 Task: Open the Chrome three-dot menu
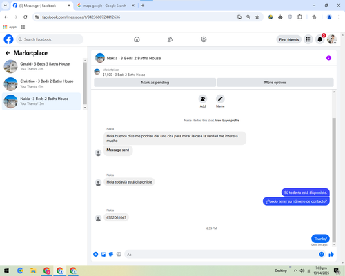(x=339, y=17)
